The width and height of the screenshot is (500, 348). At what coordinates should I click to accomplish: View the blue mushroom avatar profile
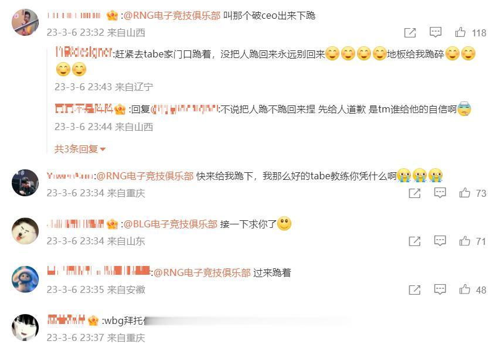(x=25, y=279)
